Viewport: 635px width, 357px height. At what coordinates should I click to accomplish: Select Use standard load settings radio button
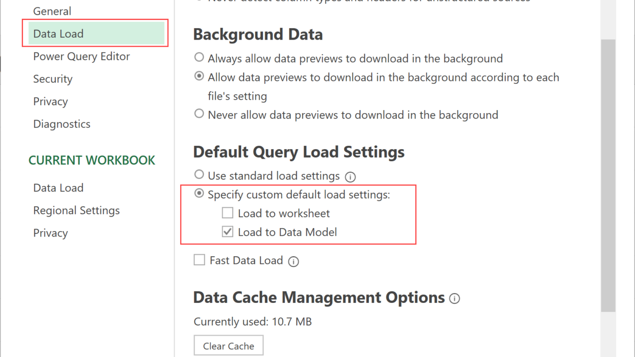pos(199,175)
